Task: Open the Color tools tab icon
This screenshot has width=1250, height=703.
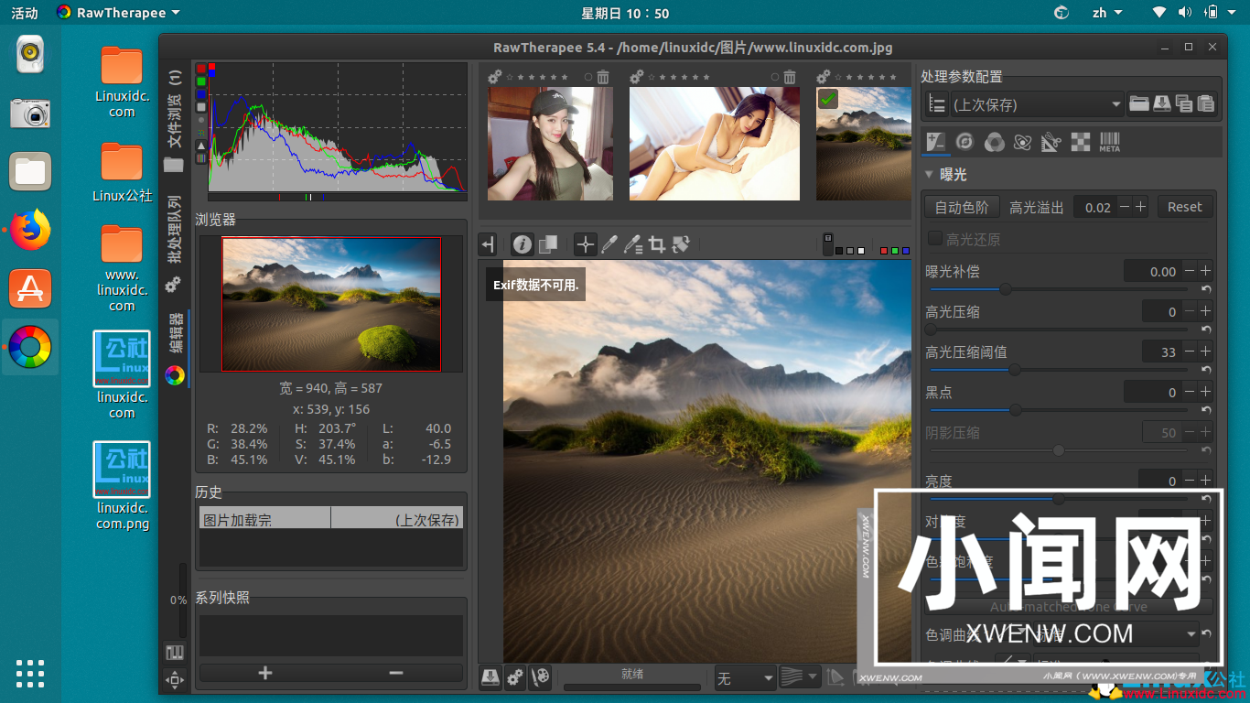Action: pos(994,142)
